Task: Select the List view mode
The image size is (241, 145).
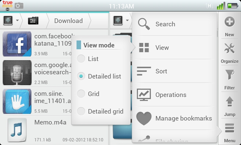Action: click(81, 59)
